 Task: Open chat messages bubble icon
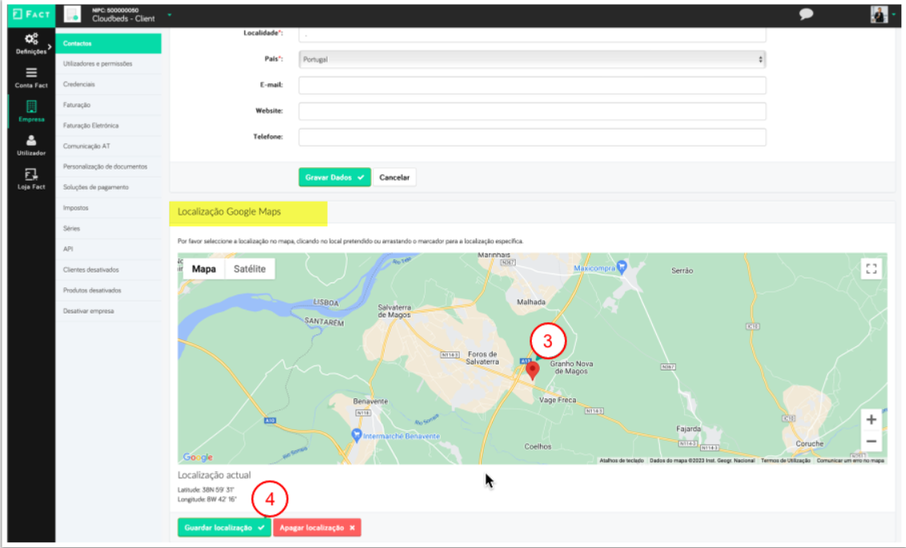coord(806,14)
